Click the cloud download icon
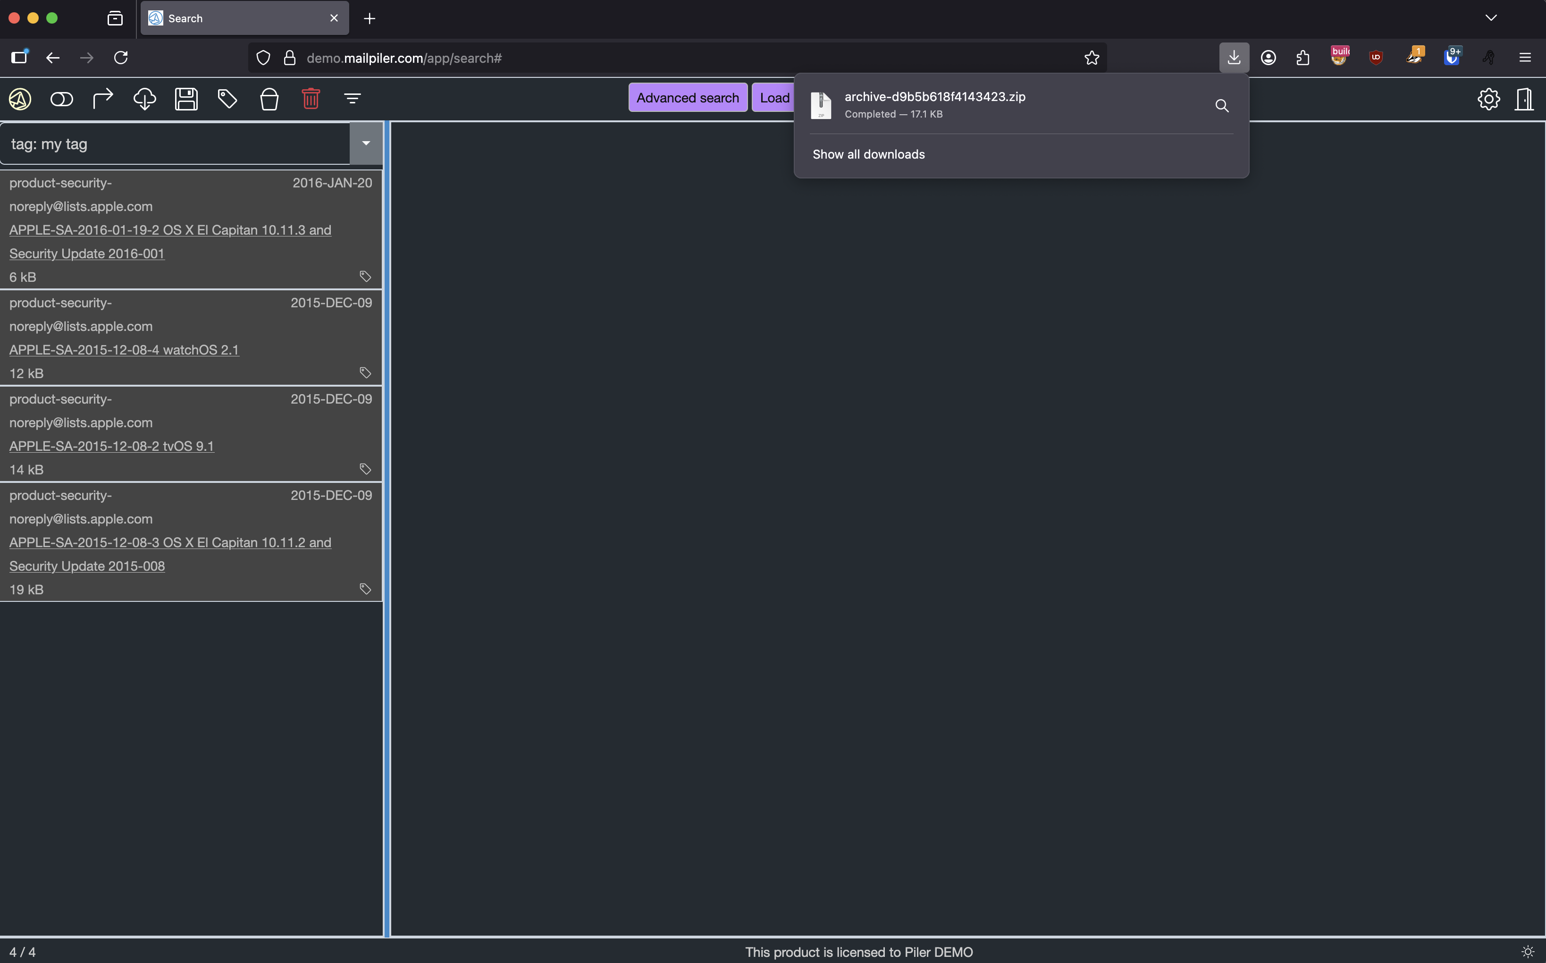 [x=144, y=99]
